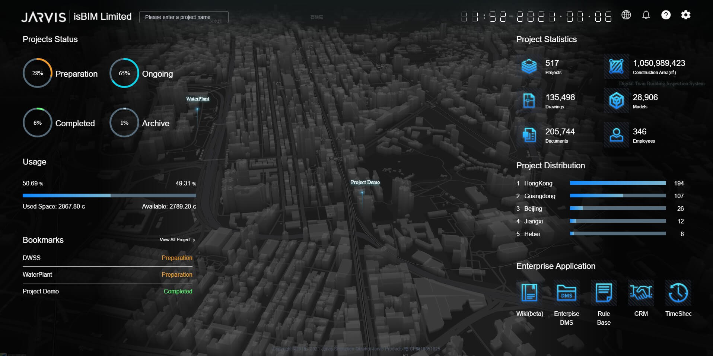The height and width of the screenshot is (356, 713).
Task: Open help via question mark icon
Action: [x=666, y=15]
